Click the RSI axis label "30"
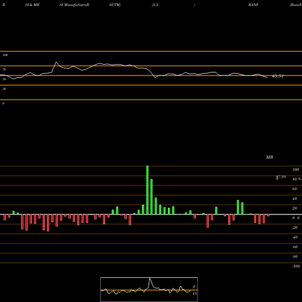The height and width of the screenshot is (302, 302). [4, 89]
